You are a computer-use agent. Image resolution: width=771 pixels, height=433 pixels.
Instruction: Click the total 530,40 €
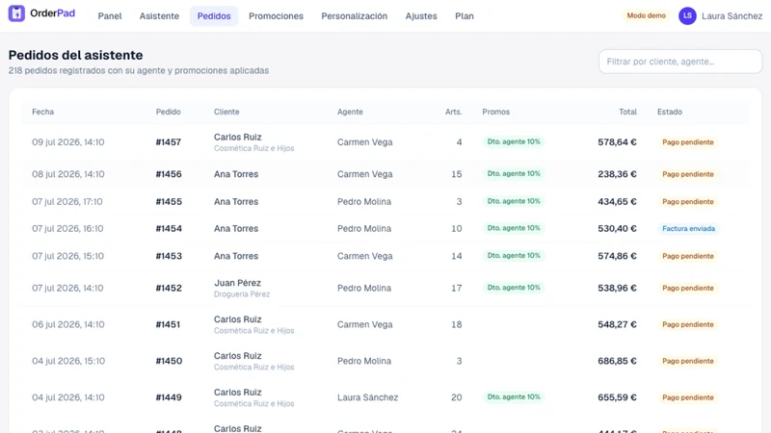617,228
